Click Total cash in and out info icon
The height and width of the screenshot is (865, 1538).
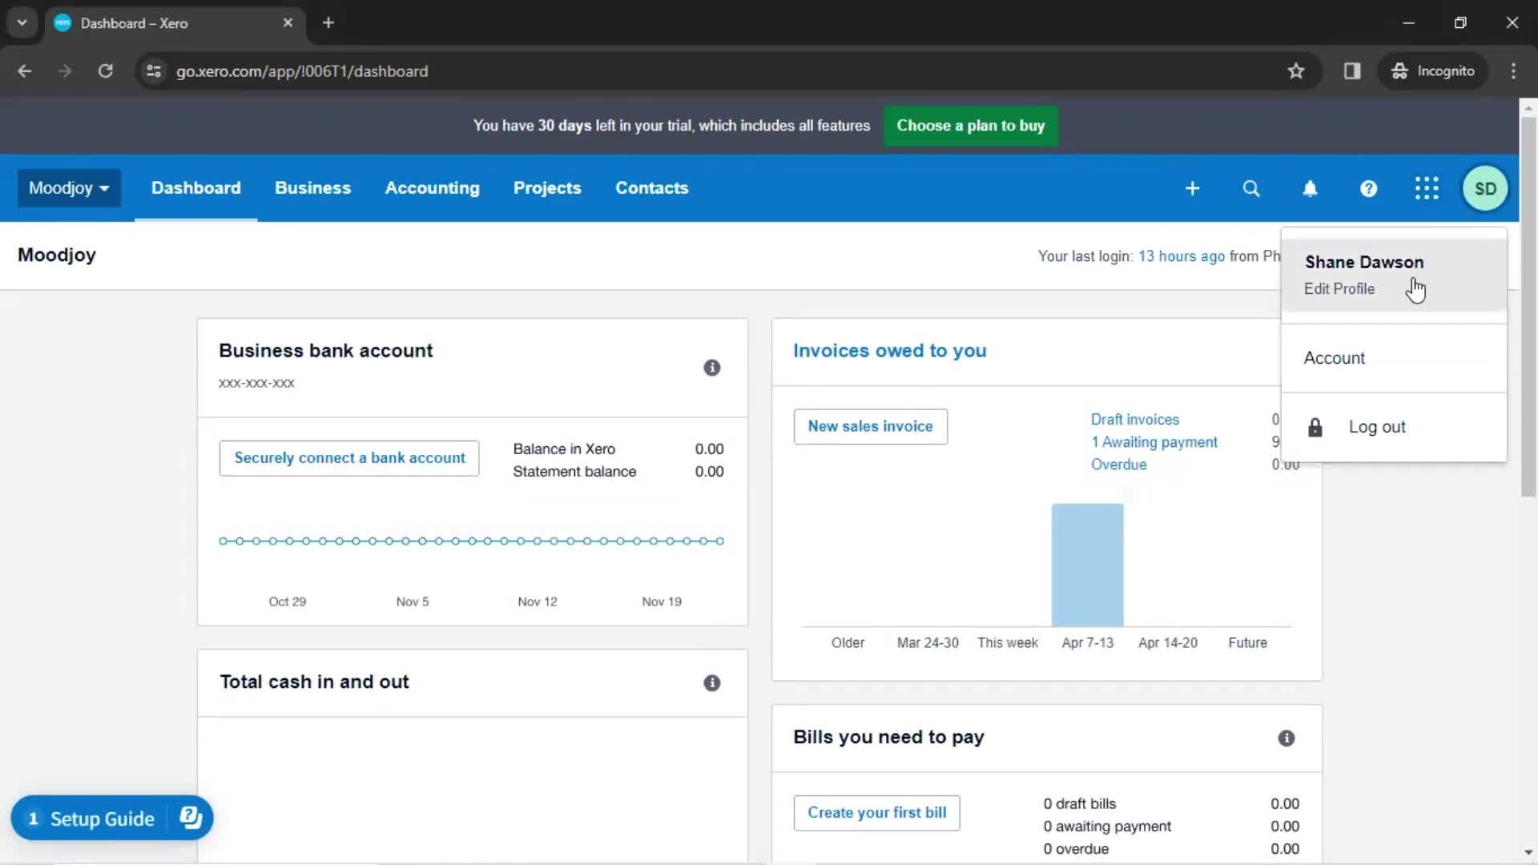711,683
